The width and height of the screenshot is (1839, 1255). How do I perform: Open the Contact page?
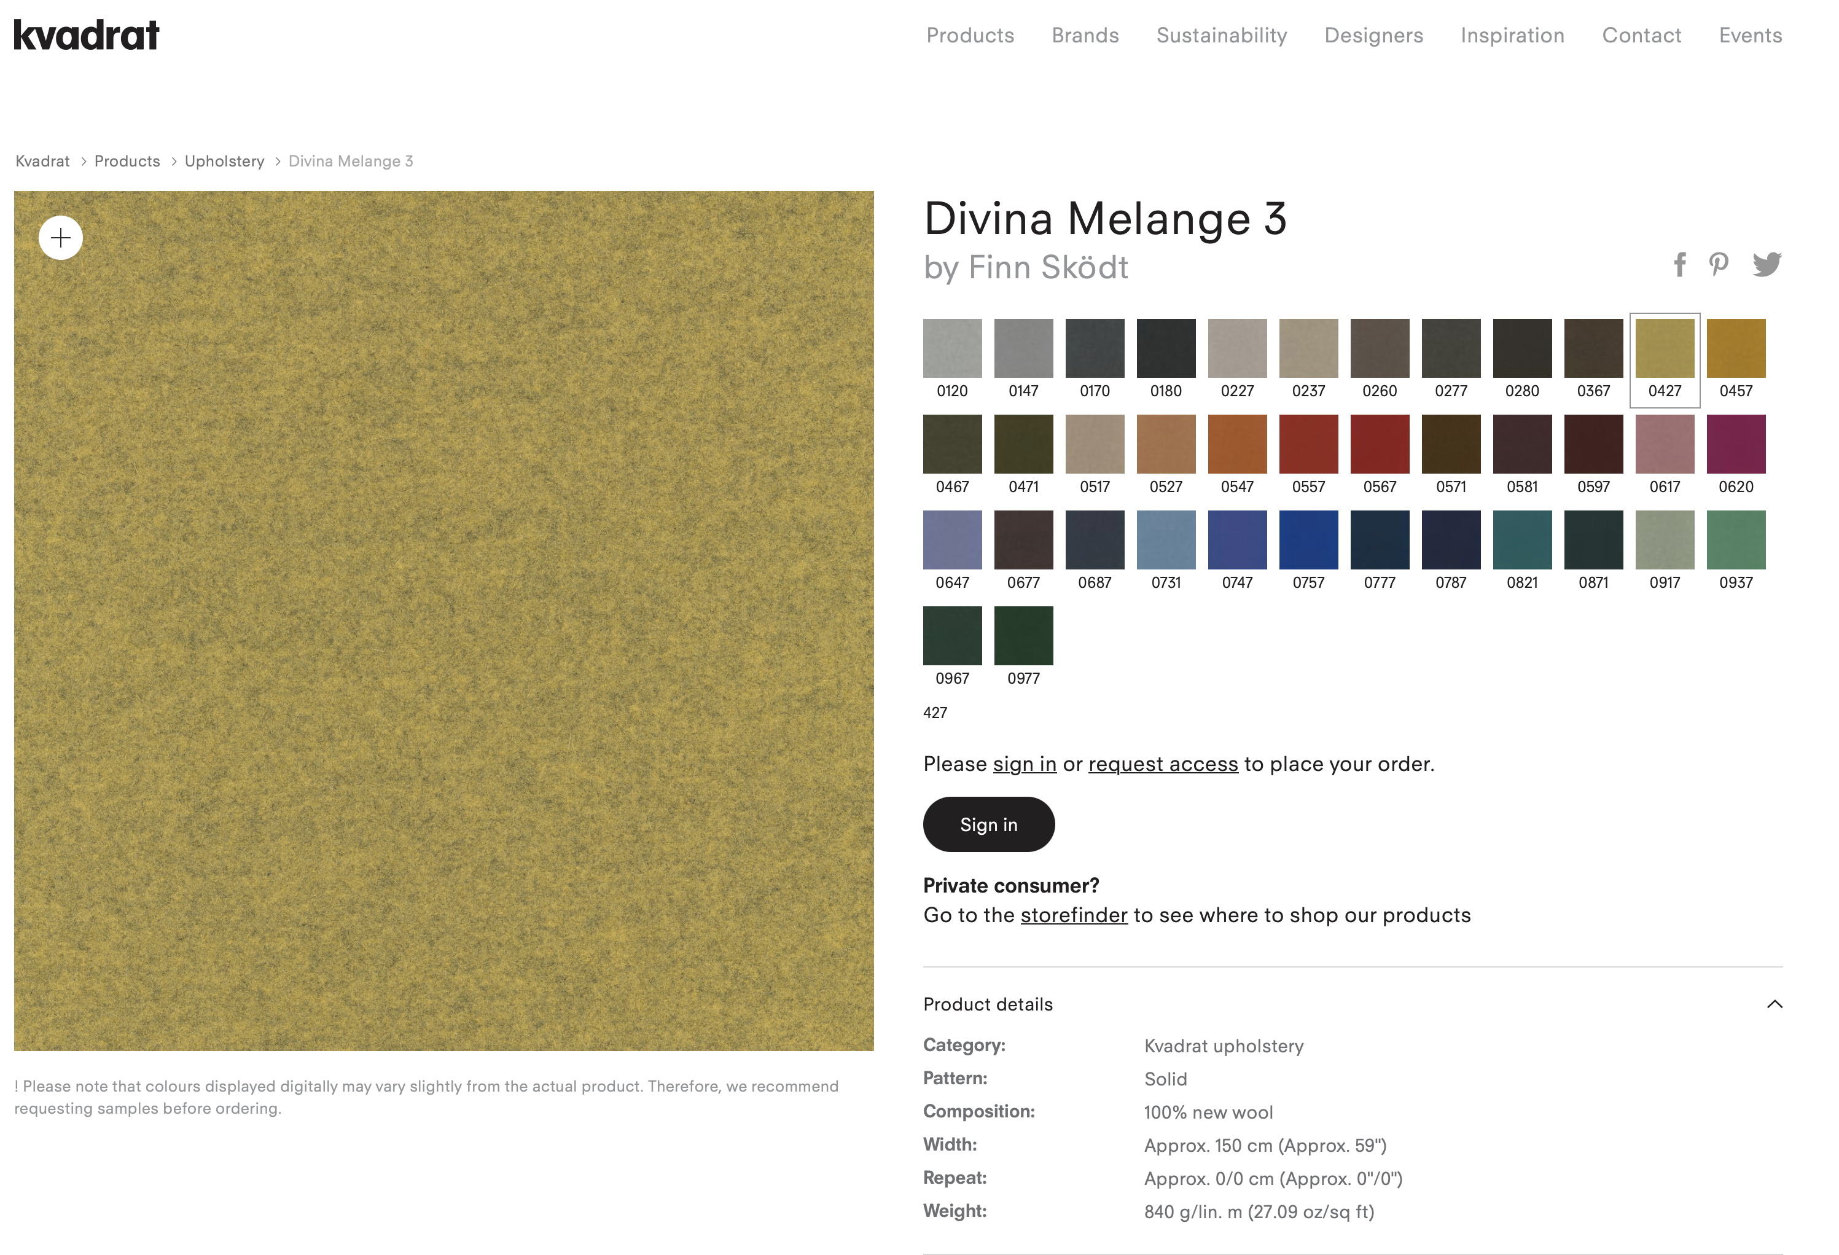pos(1641,36)
